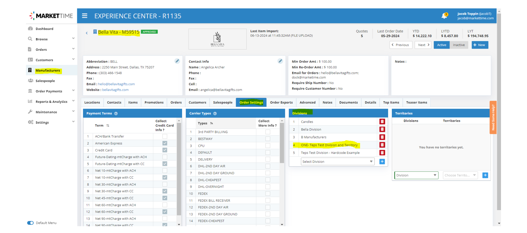Screen dimensions: 527x233
Task: Set manufacturer status to Inactive
Action: (x=459, y=45)
